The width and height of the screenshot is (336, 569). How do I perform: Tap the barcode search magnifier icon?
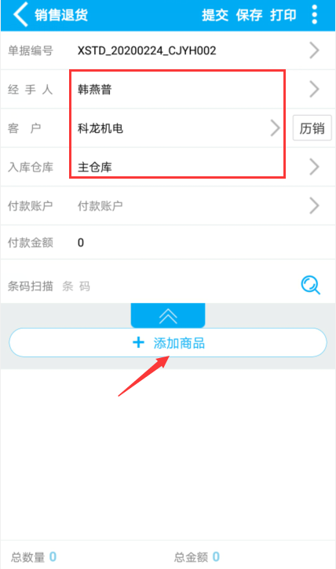tap(311, 285)
